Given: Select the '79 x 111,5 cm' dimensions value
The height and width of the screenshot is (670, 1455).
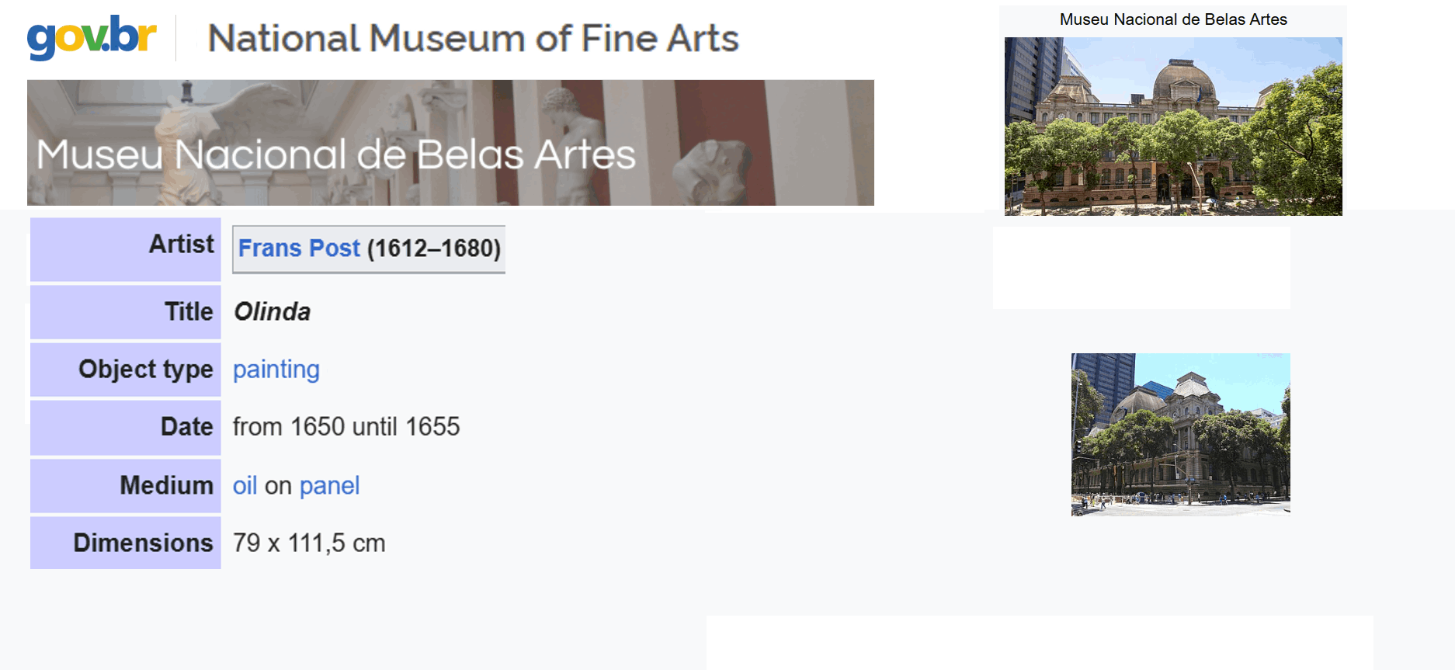Looking at the screenshot, I should [x=309, y=543].
